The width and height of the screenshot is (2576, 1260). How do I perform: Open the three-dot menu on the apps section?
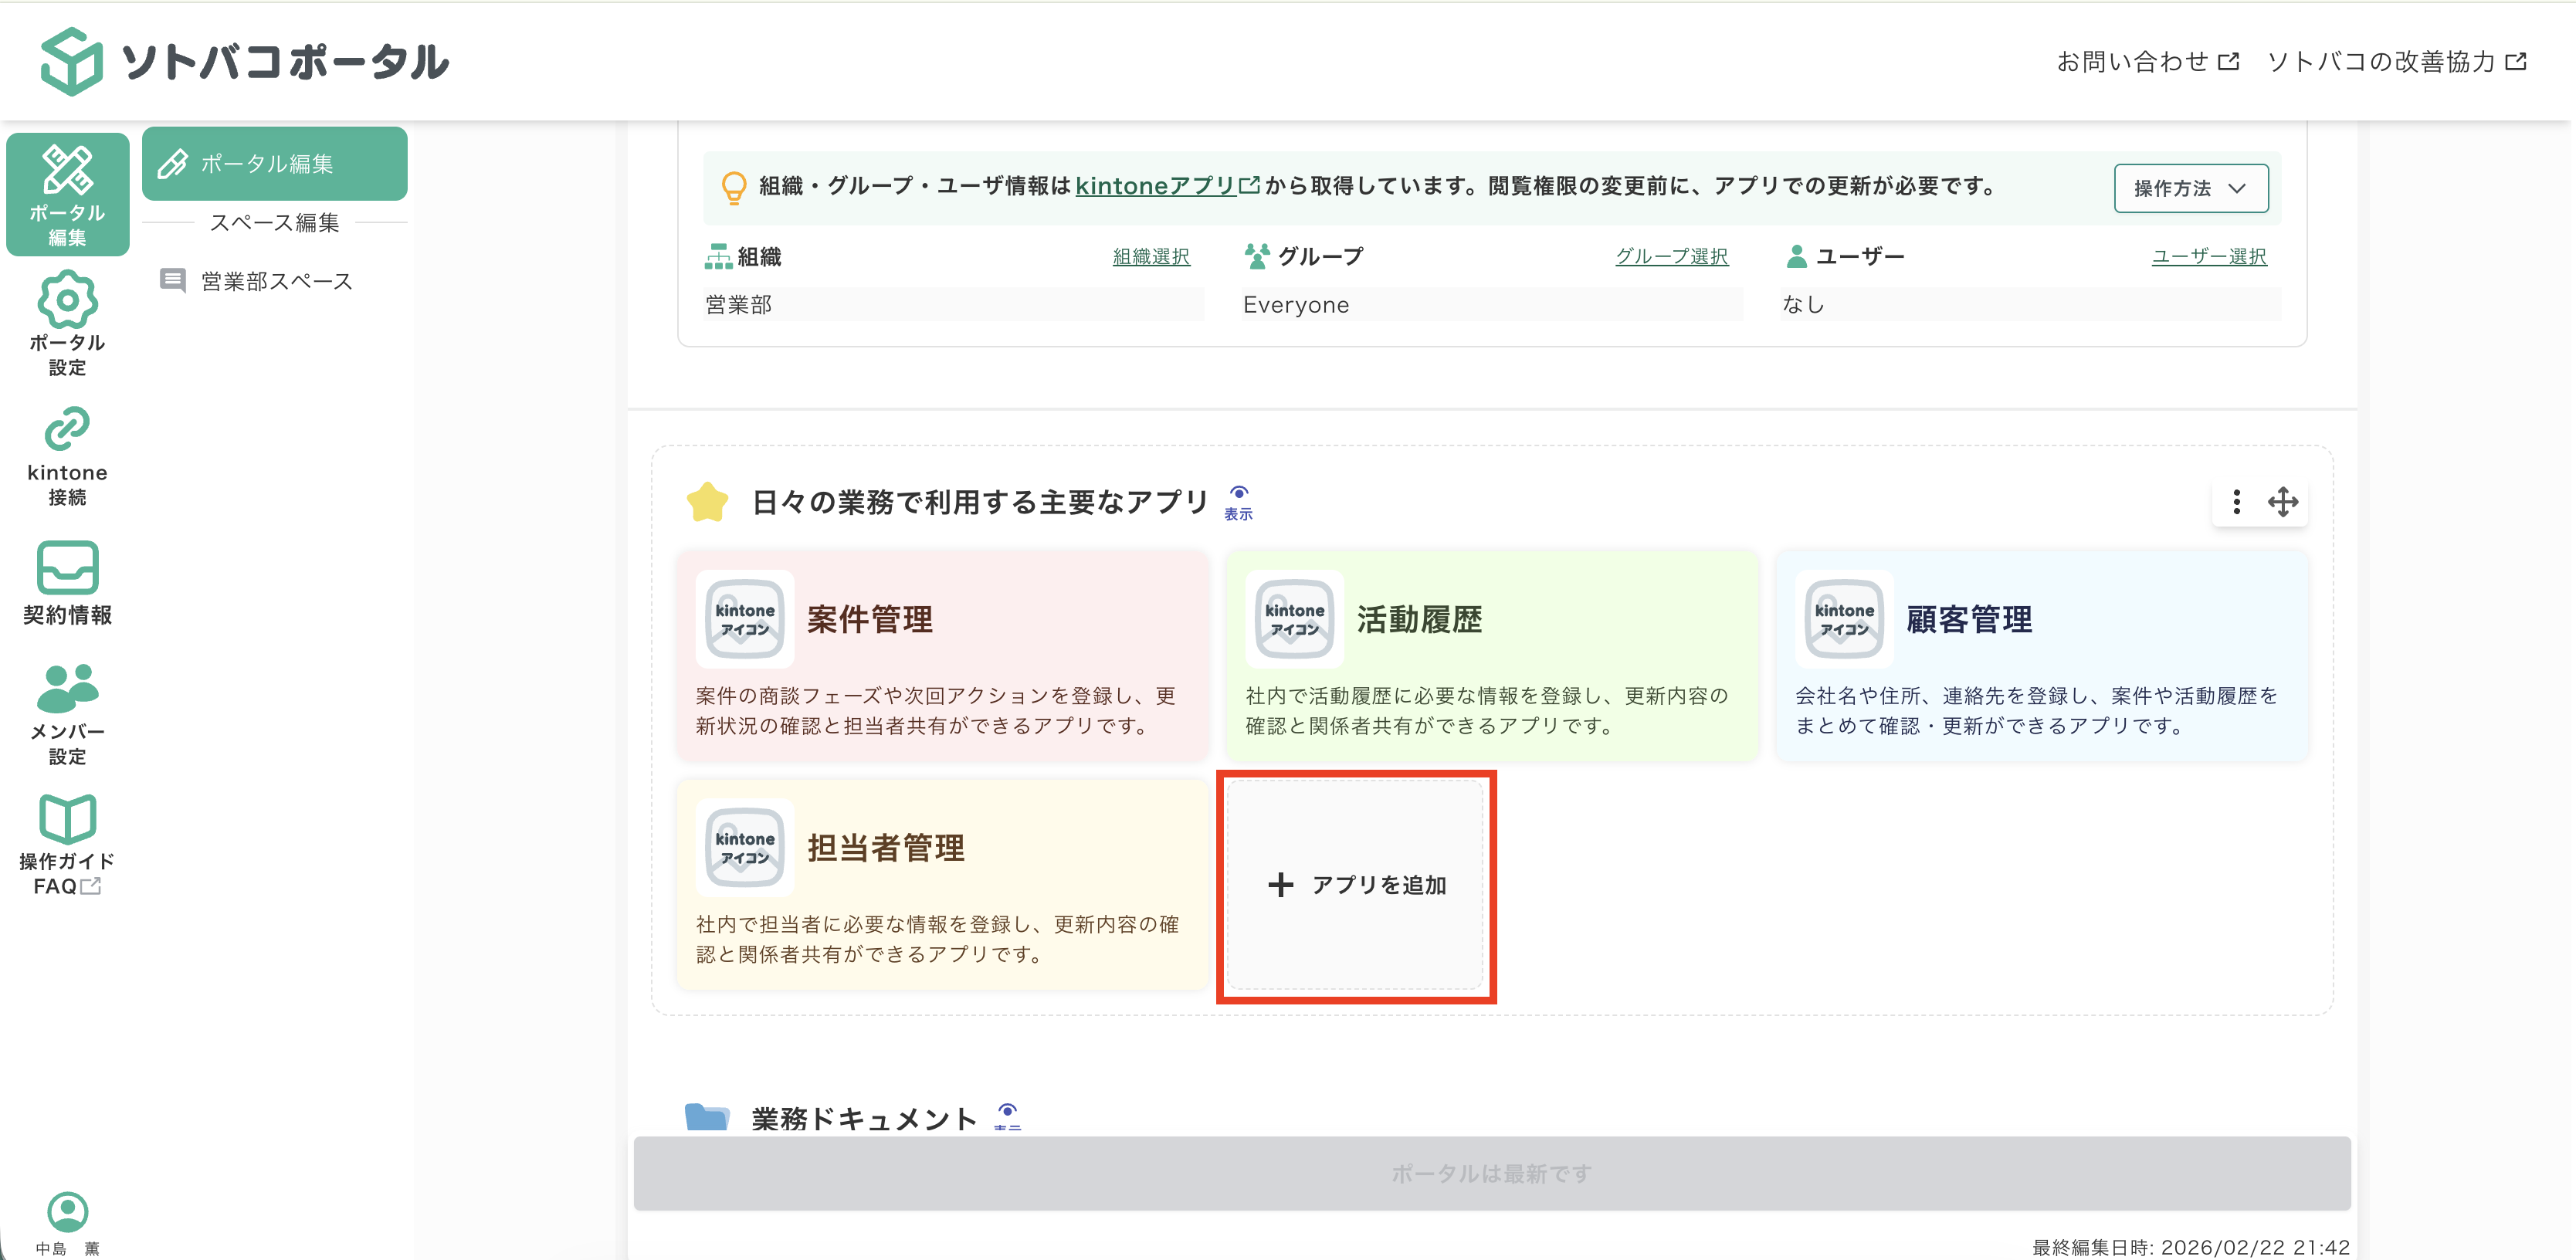(x=2236, y=503)
